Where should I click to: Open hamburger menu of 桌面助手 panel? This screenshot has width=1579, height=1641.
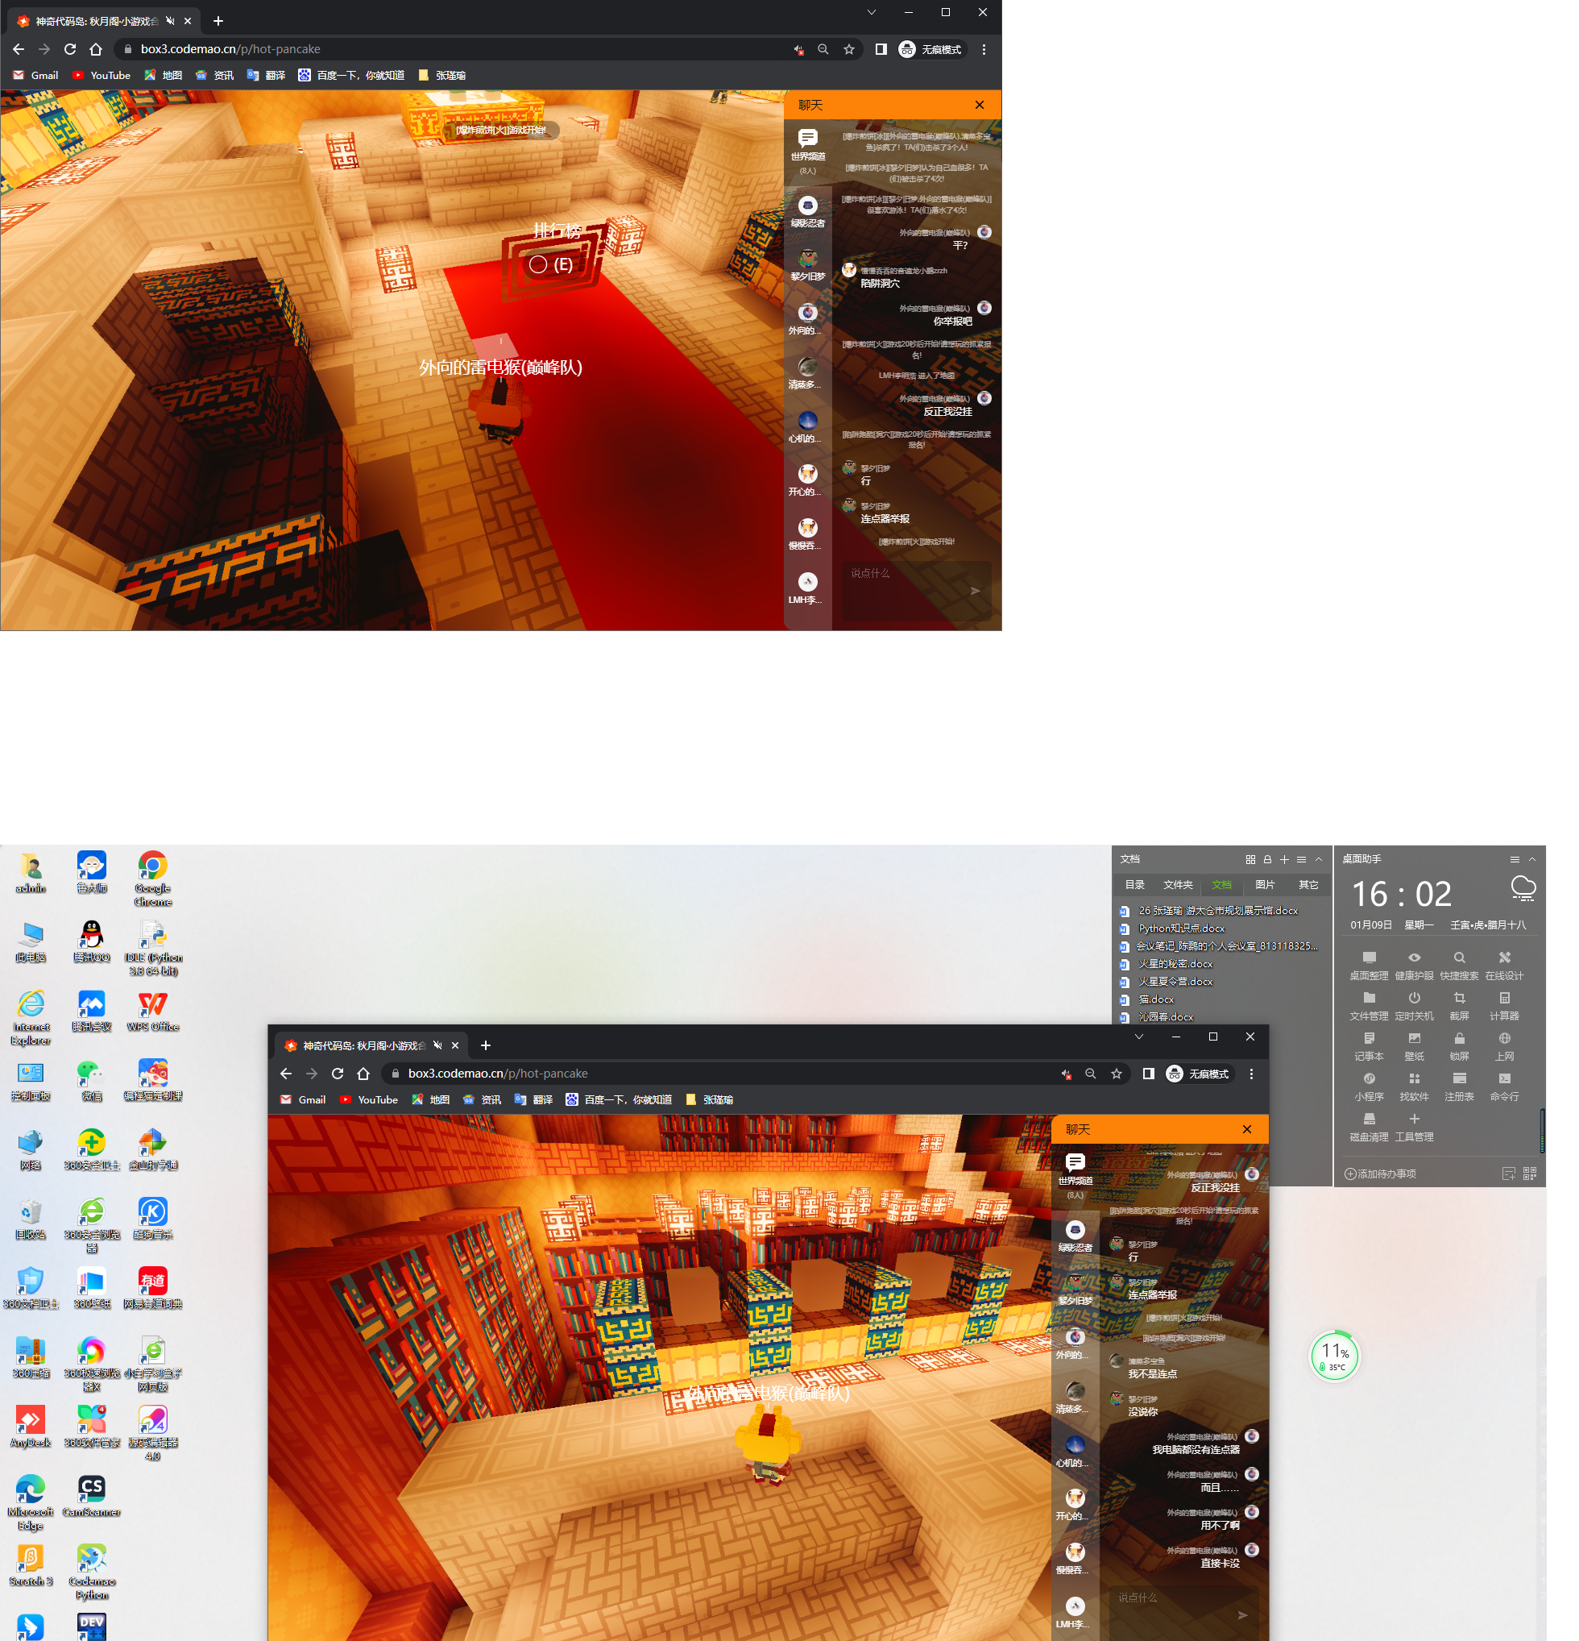click(x=1515, y=859)
